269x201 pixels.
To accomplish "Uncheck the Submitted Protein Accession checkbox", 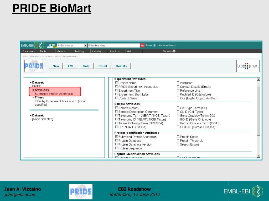I will click(116, 137).
